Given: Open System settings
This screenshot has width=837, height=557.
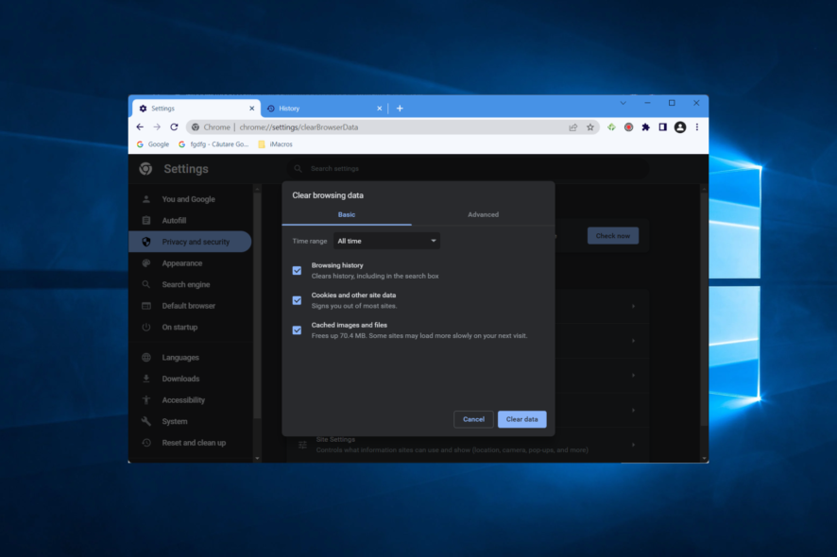Looking at the screenshot, I should click(x=190, y=421).
